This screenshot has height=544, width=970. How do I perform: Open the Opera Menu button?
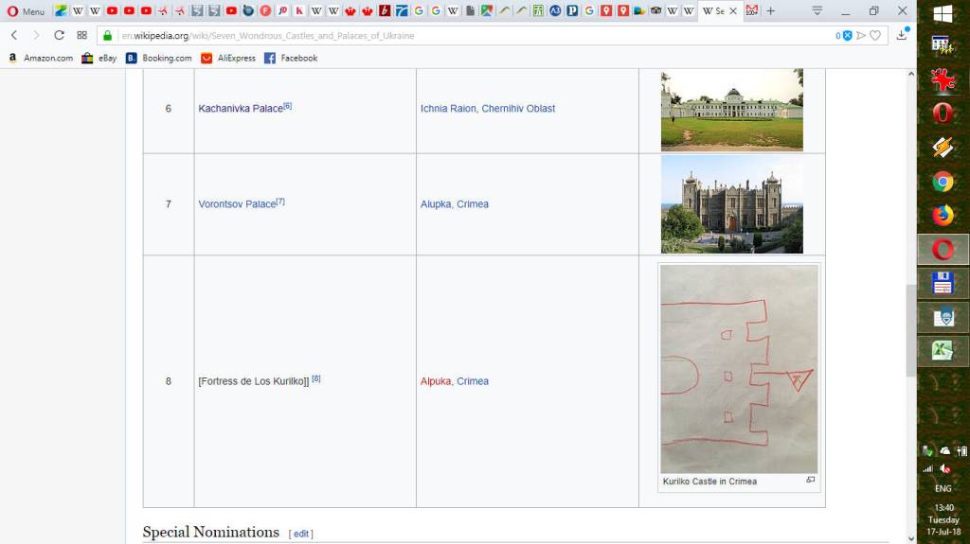27,11
